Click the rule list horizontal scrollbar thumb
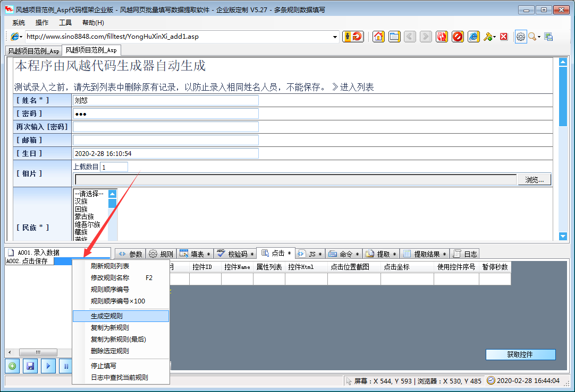The height and width of the screenshot is (392, 575). pyautogui.click(x=38, y=352)
